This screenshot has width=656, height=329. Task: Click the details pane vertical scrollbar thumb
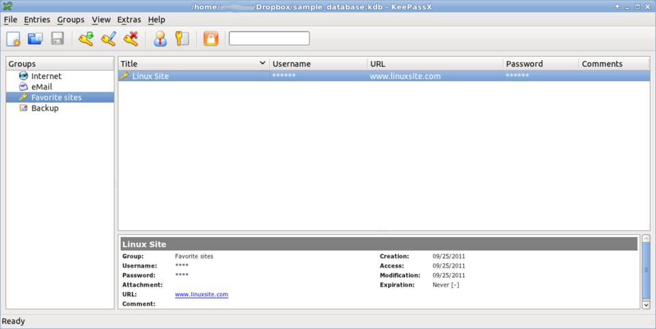[x=646, y=270]
